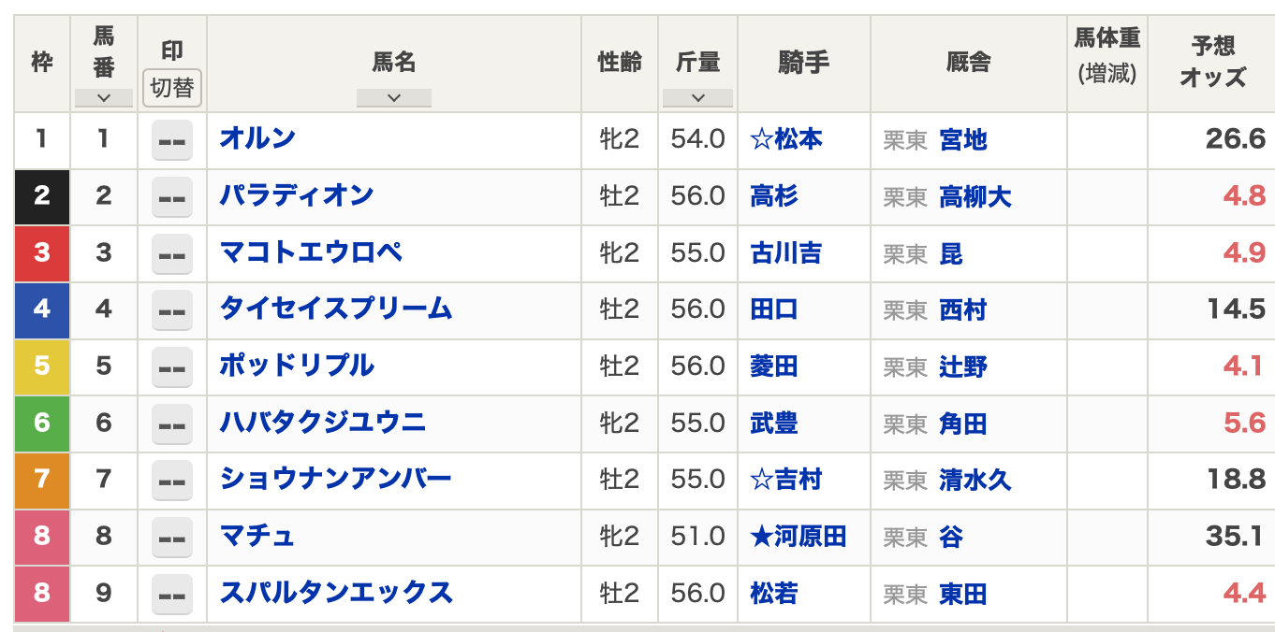
Task: Select jockey ☆松本 link
Action: tap(786, 140)
